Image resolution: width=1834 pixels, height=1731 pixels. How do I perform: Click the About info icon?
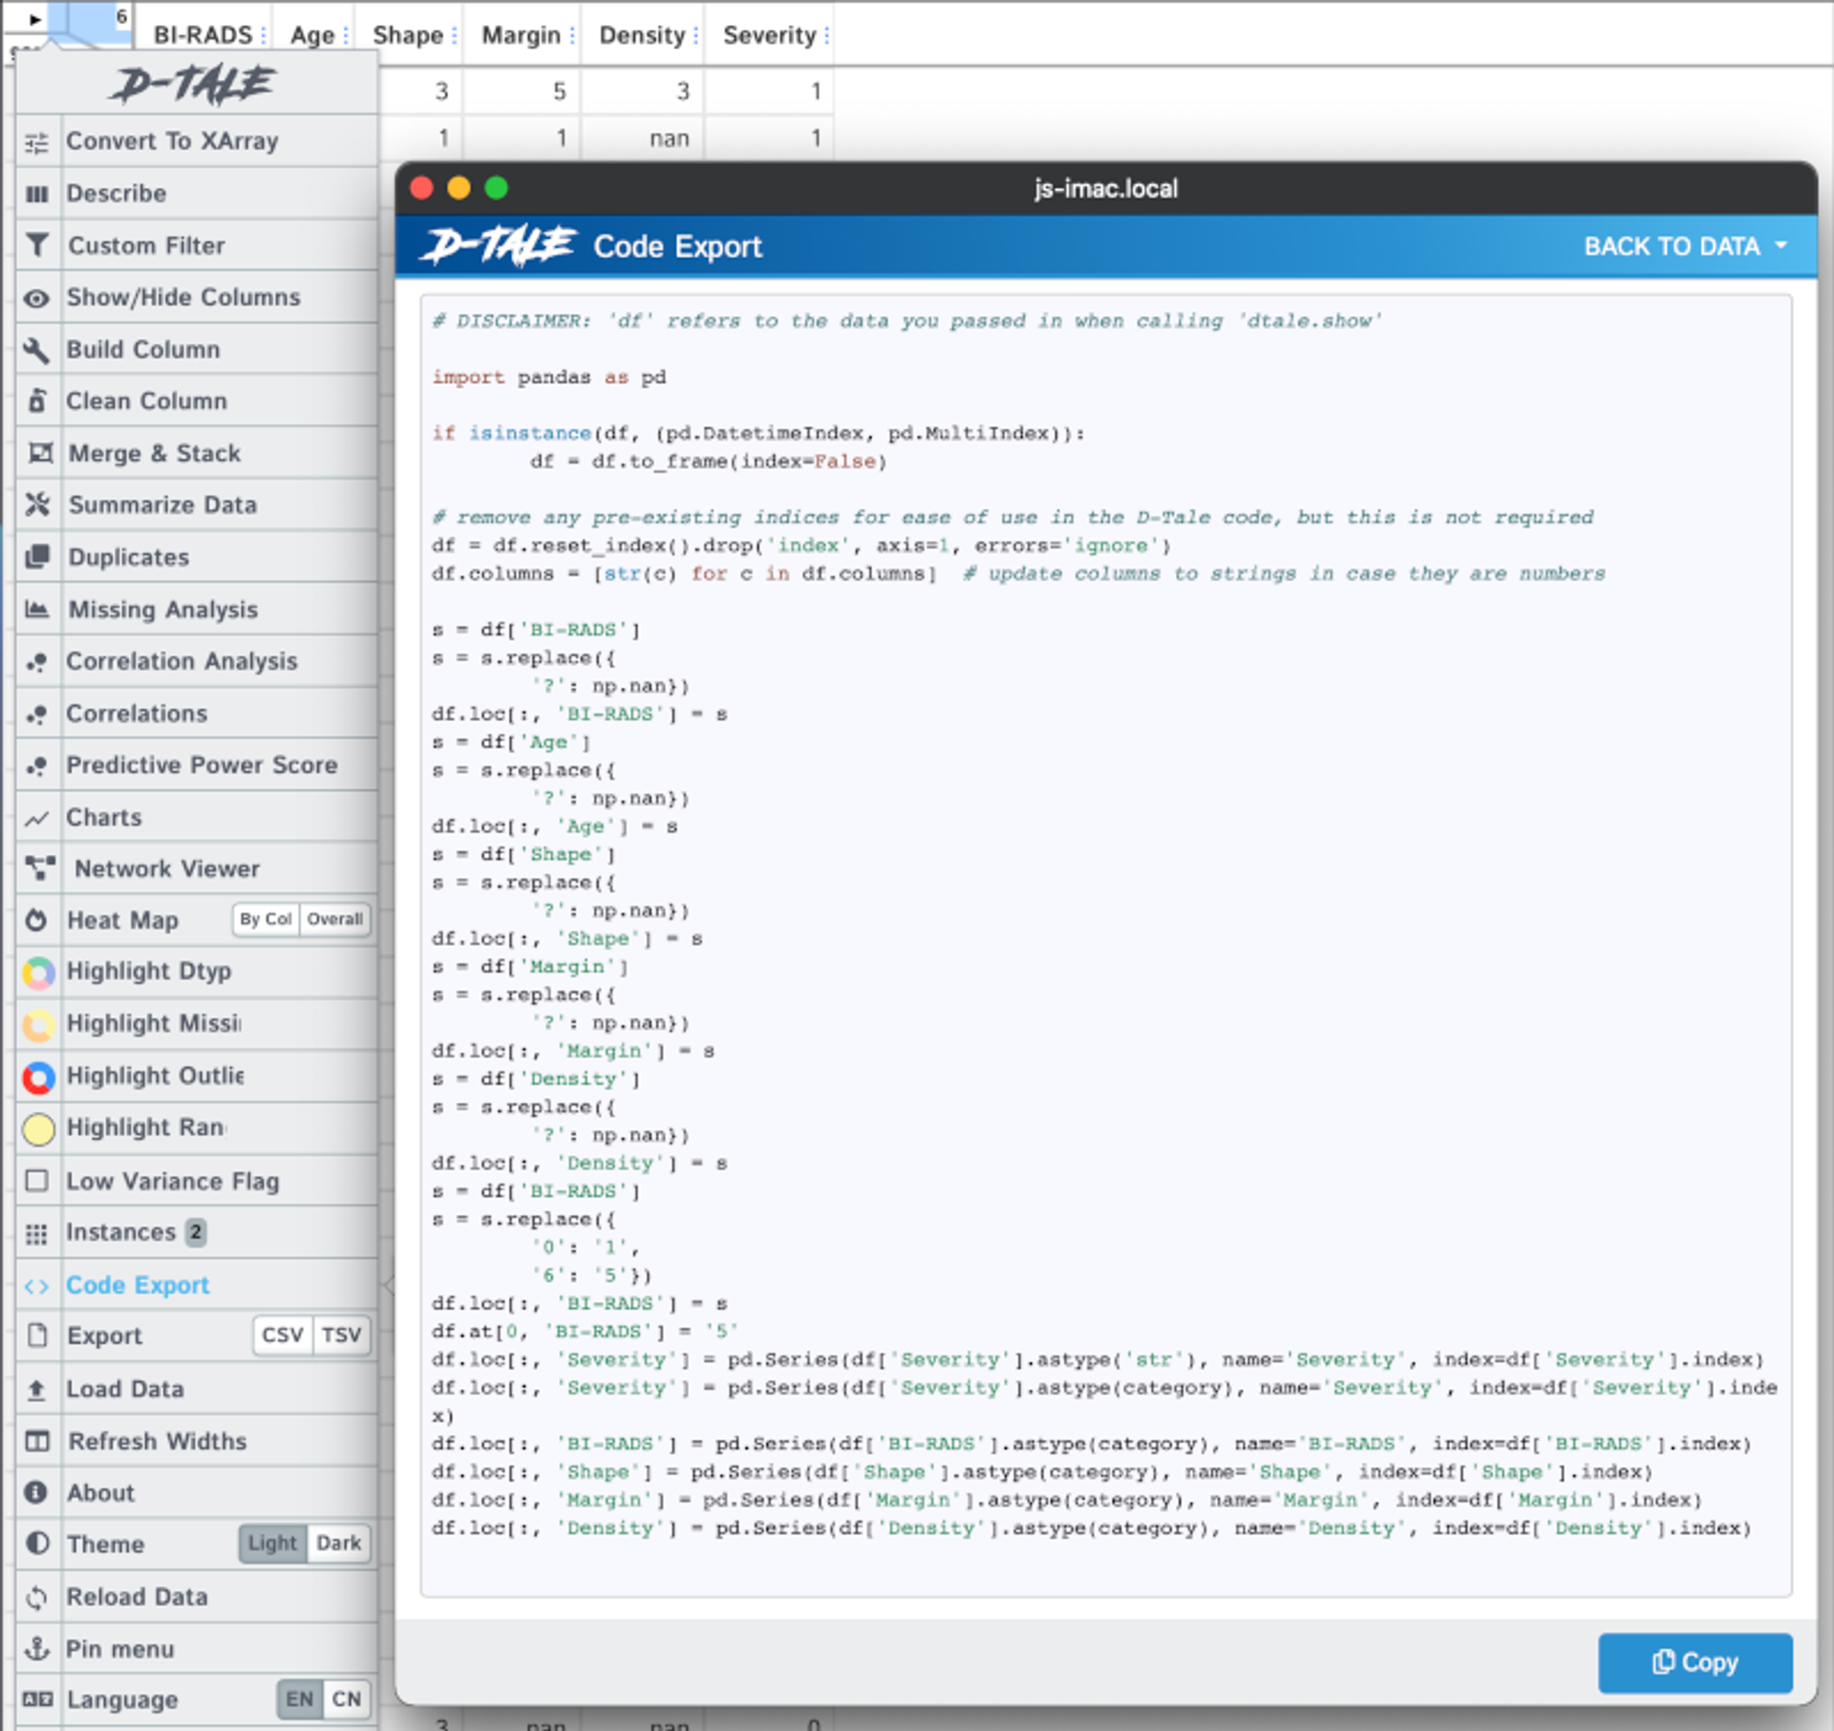coord(36,1493)
